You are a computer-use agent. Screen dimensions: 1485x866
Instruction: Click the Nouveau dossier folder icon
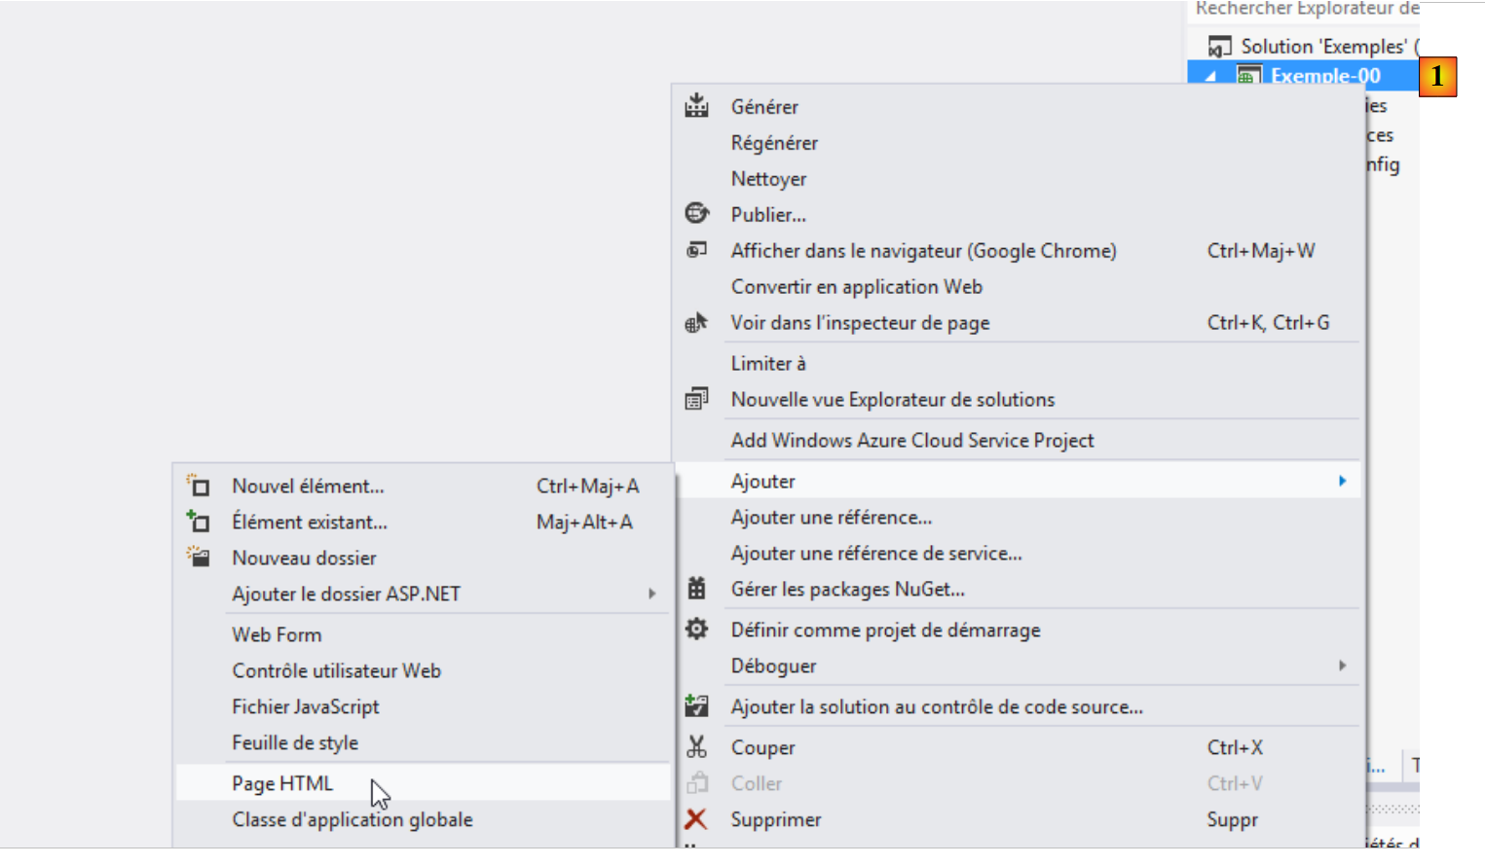tap(199, 558)
